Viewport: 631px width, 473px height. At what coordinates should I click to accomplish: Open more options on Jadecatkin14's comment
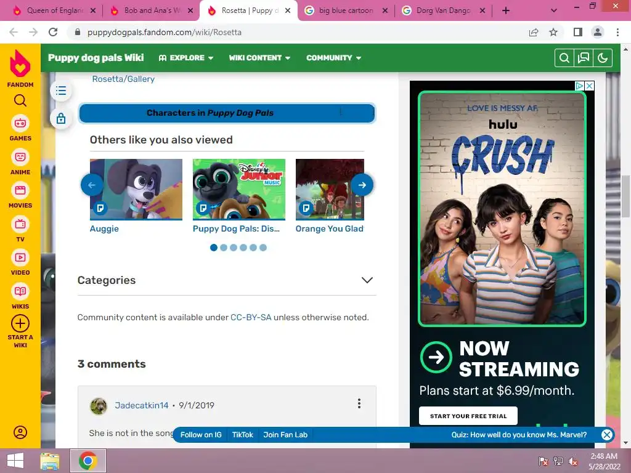[359, 403]
